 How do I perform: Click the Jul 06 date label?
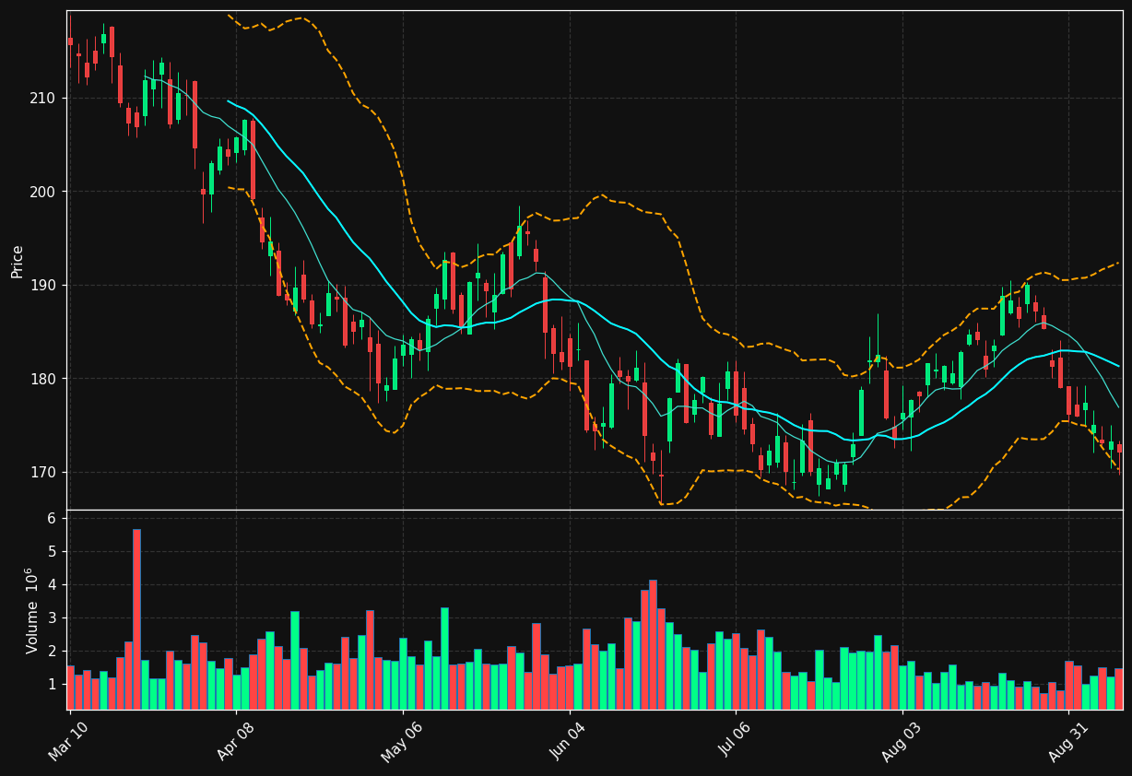tap(736, 741)
